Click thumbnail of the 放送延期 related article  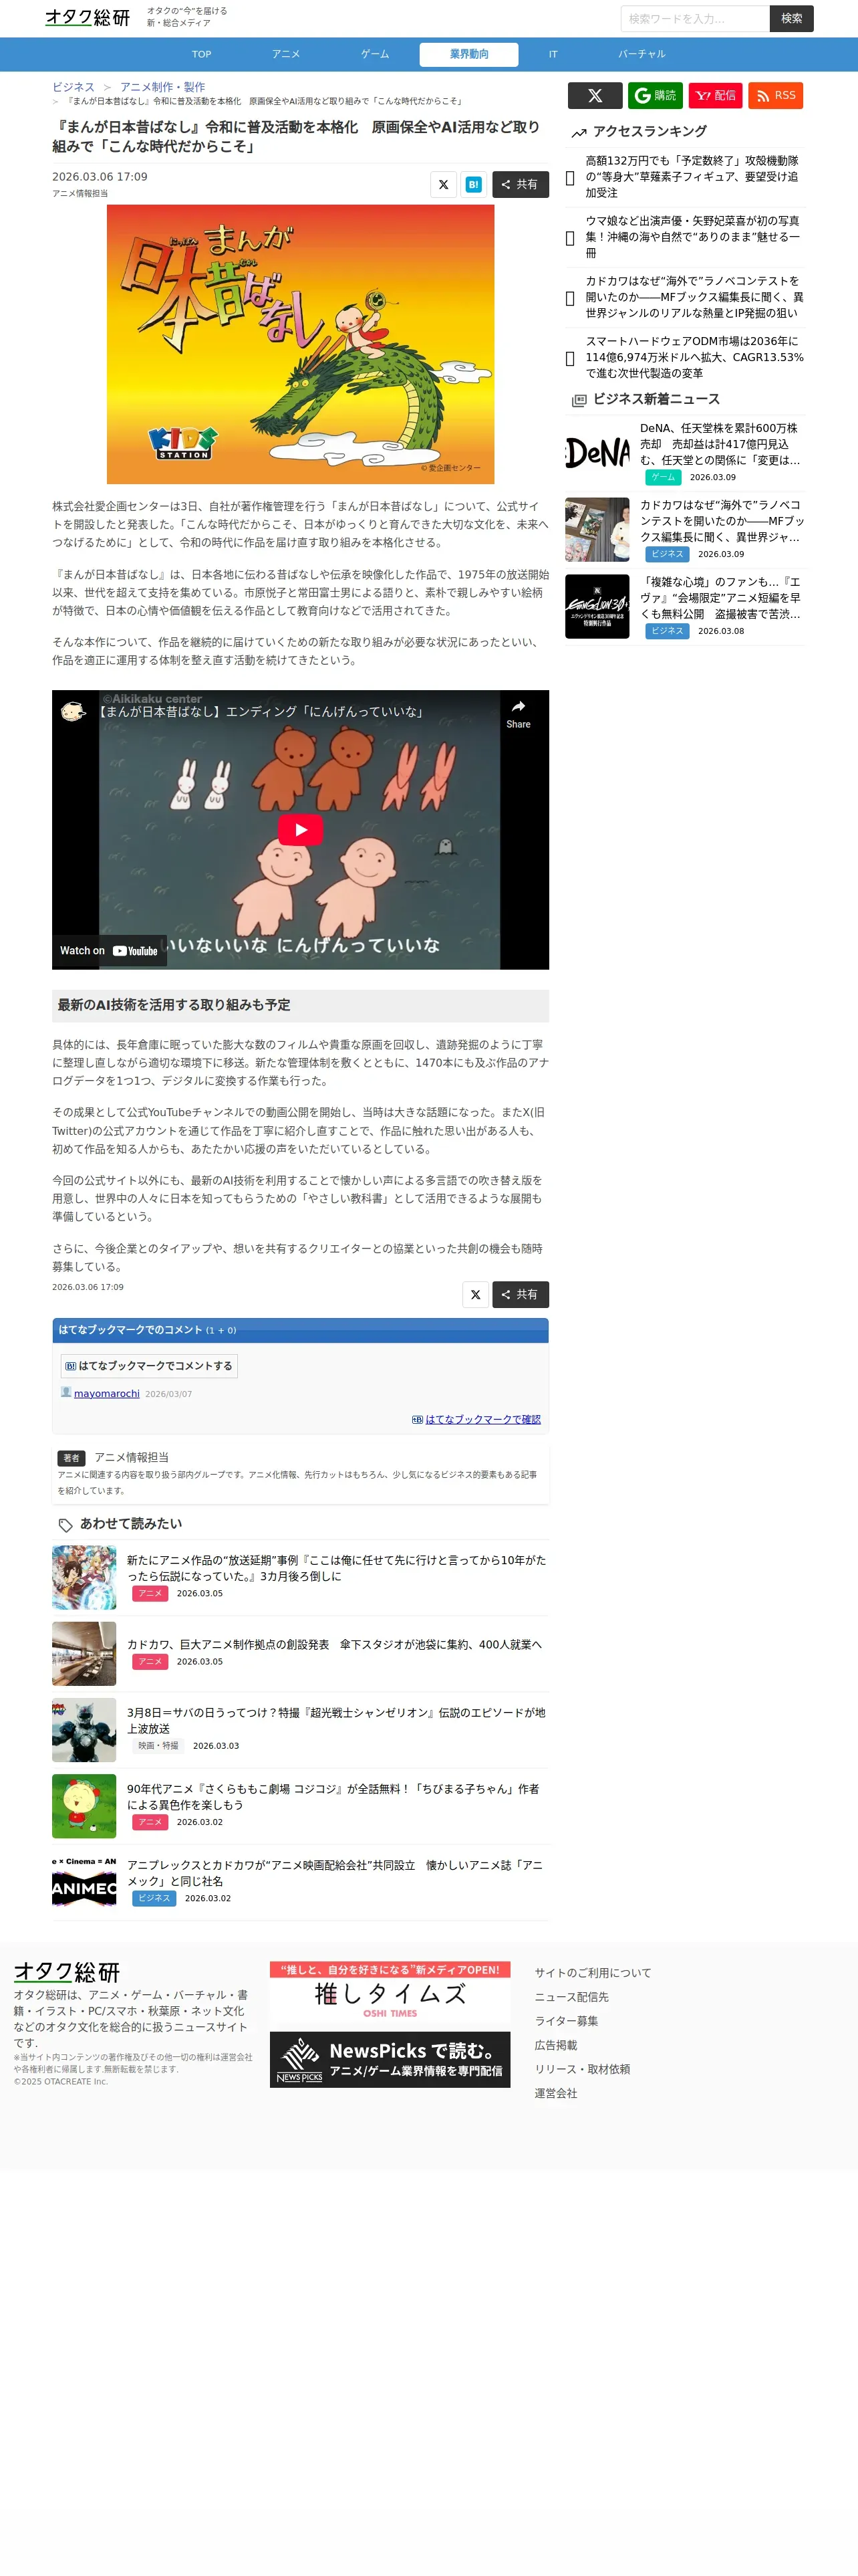(x=84, y=1577)
